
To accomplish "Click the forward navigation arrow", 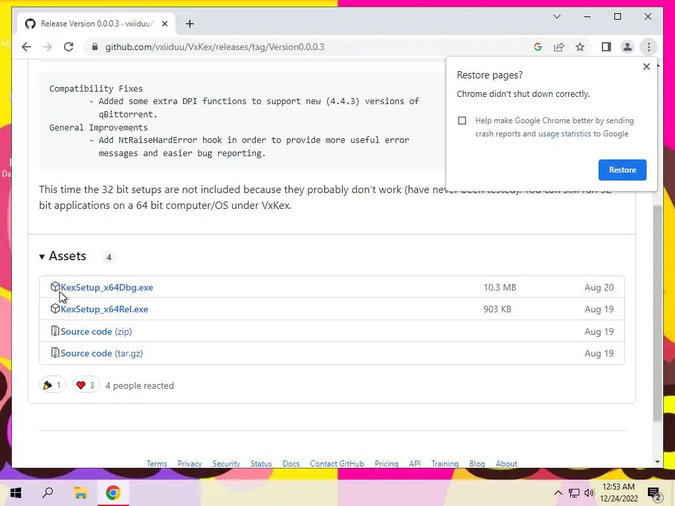I will pyautogui.click(x=47, y=47).
